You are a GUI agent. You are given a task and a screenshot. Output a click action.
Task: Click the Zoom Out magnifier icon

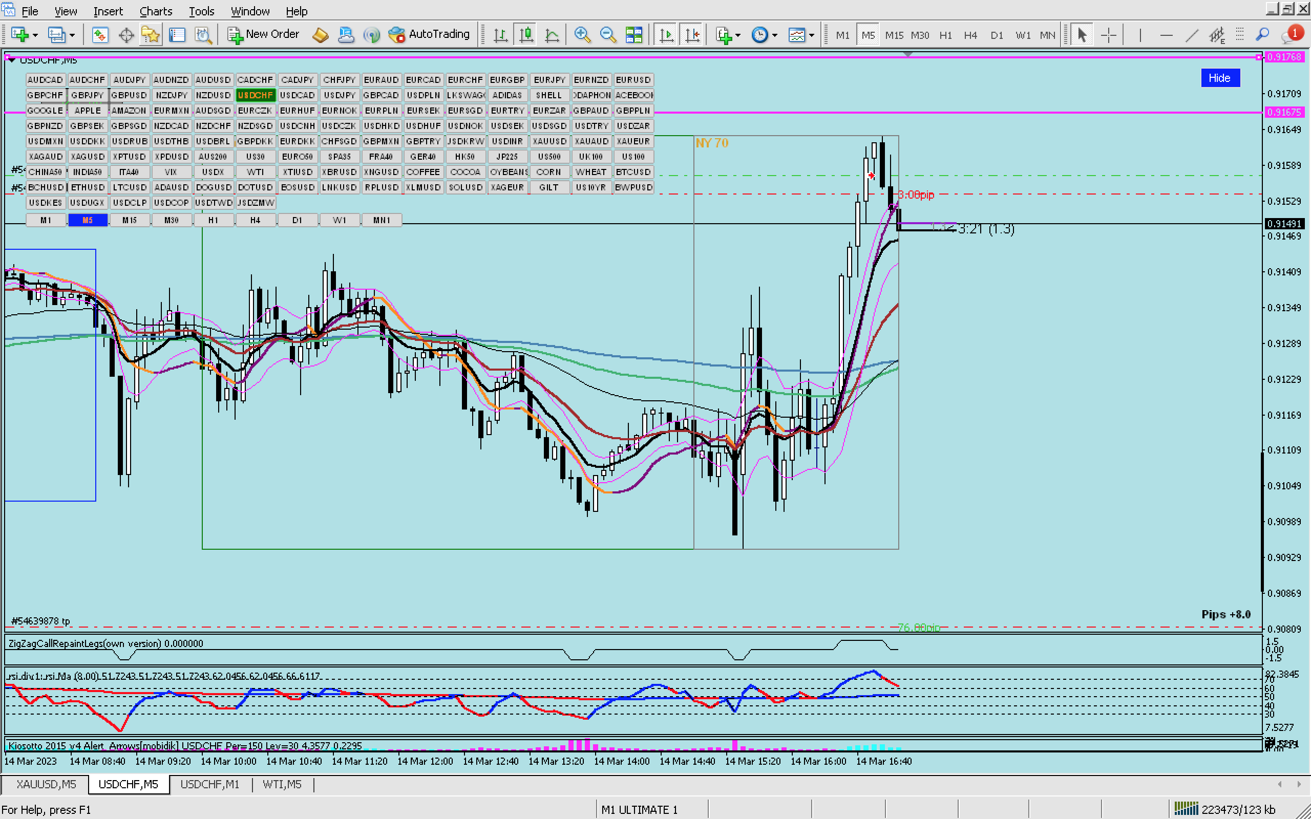tap(608, 35)
